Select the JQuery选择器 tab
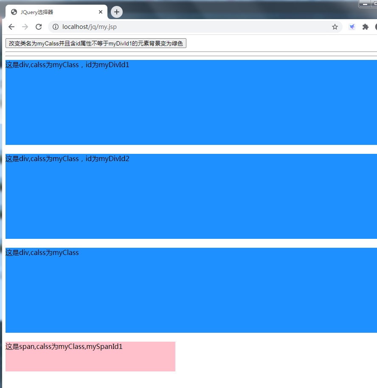Screen dimensions: 377x388 [x=56, y=12]
